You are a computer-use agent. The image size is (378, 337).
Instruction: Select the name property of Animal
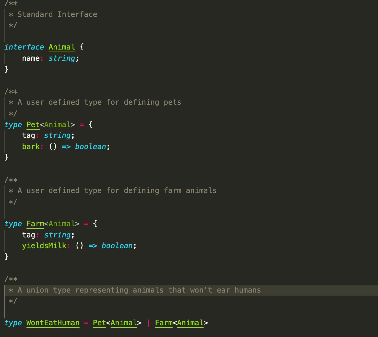click(x=31, y=58)
